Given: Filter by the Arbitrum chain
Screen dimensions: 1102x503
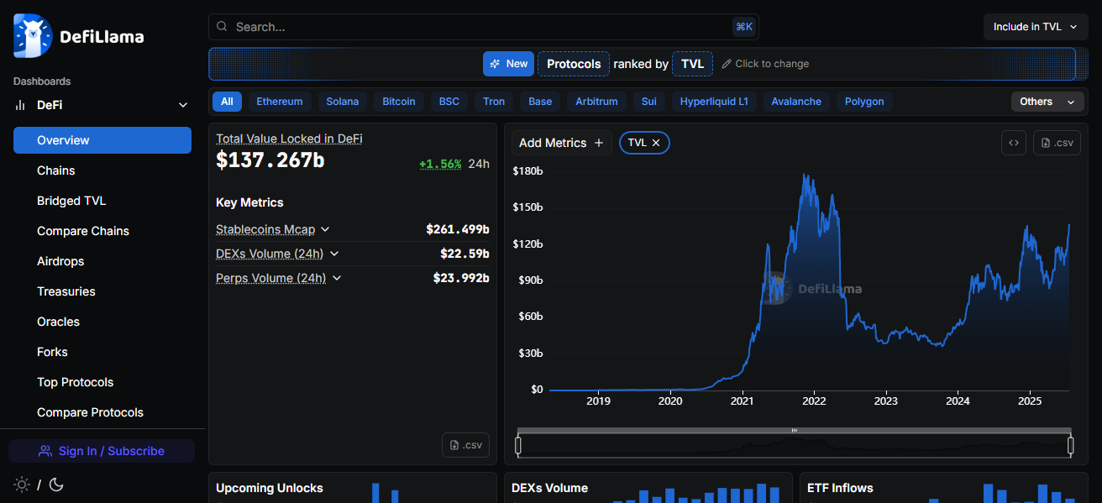Looking at the screenshot, I should (x=596, y=102).
